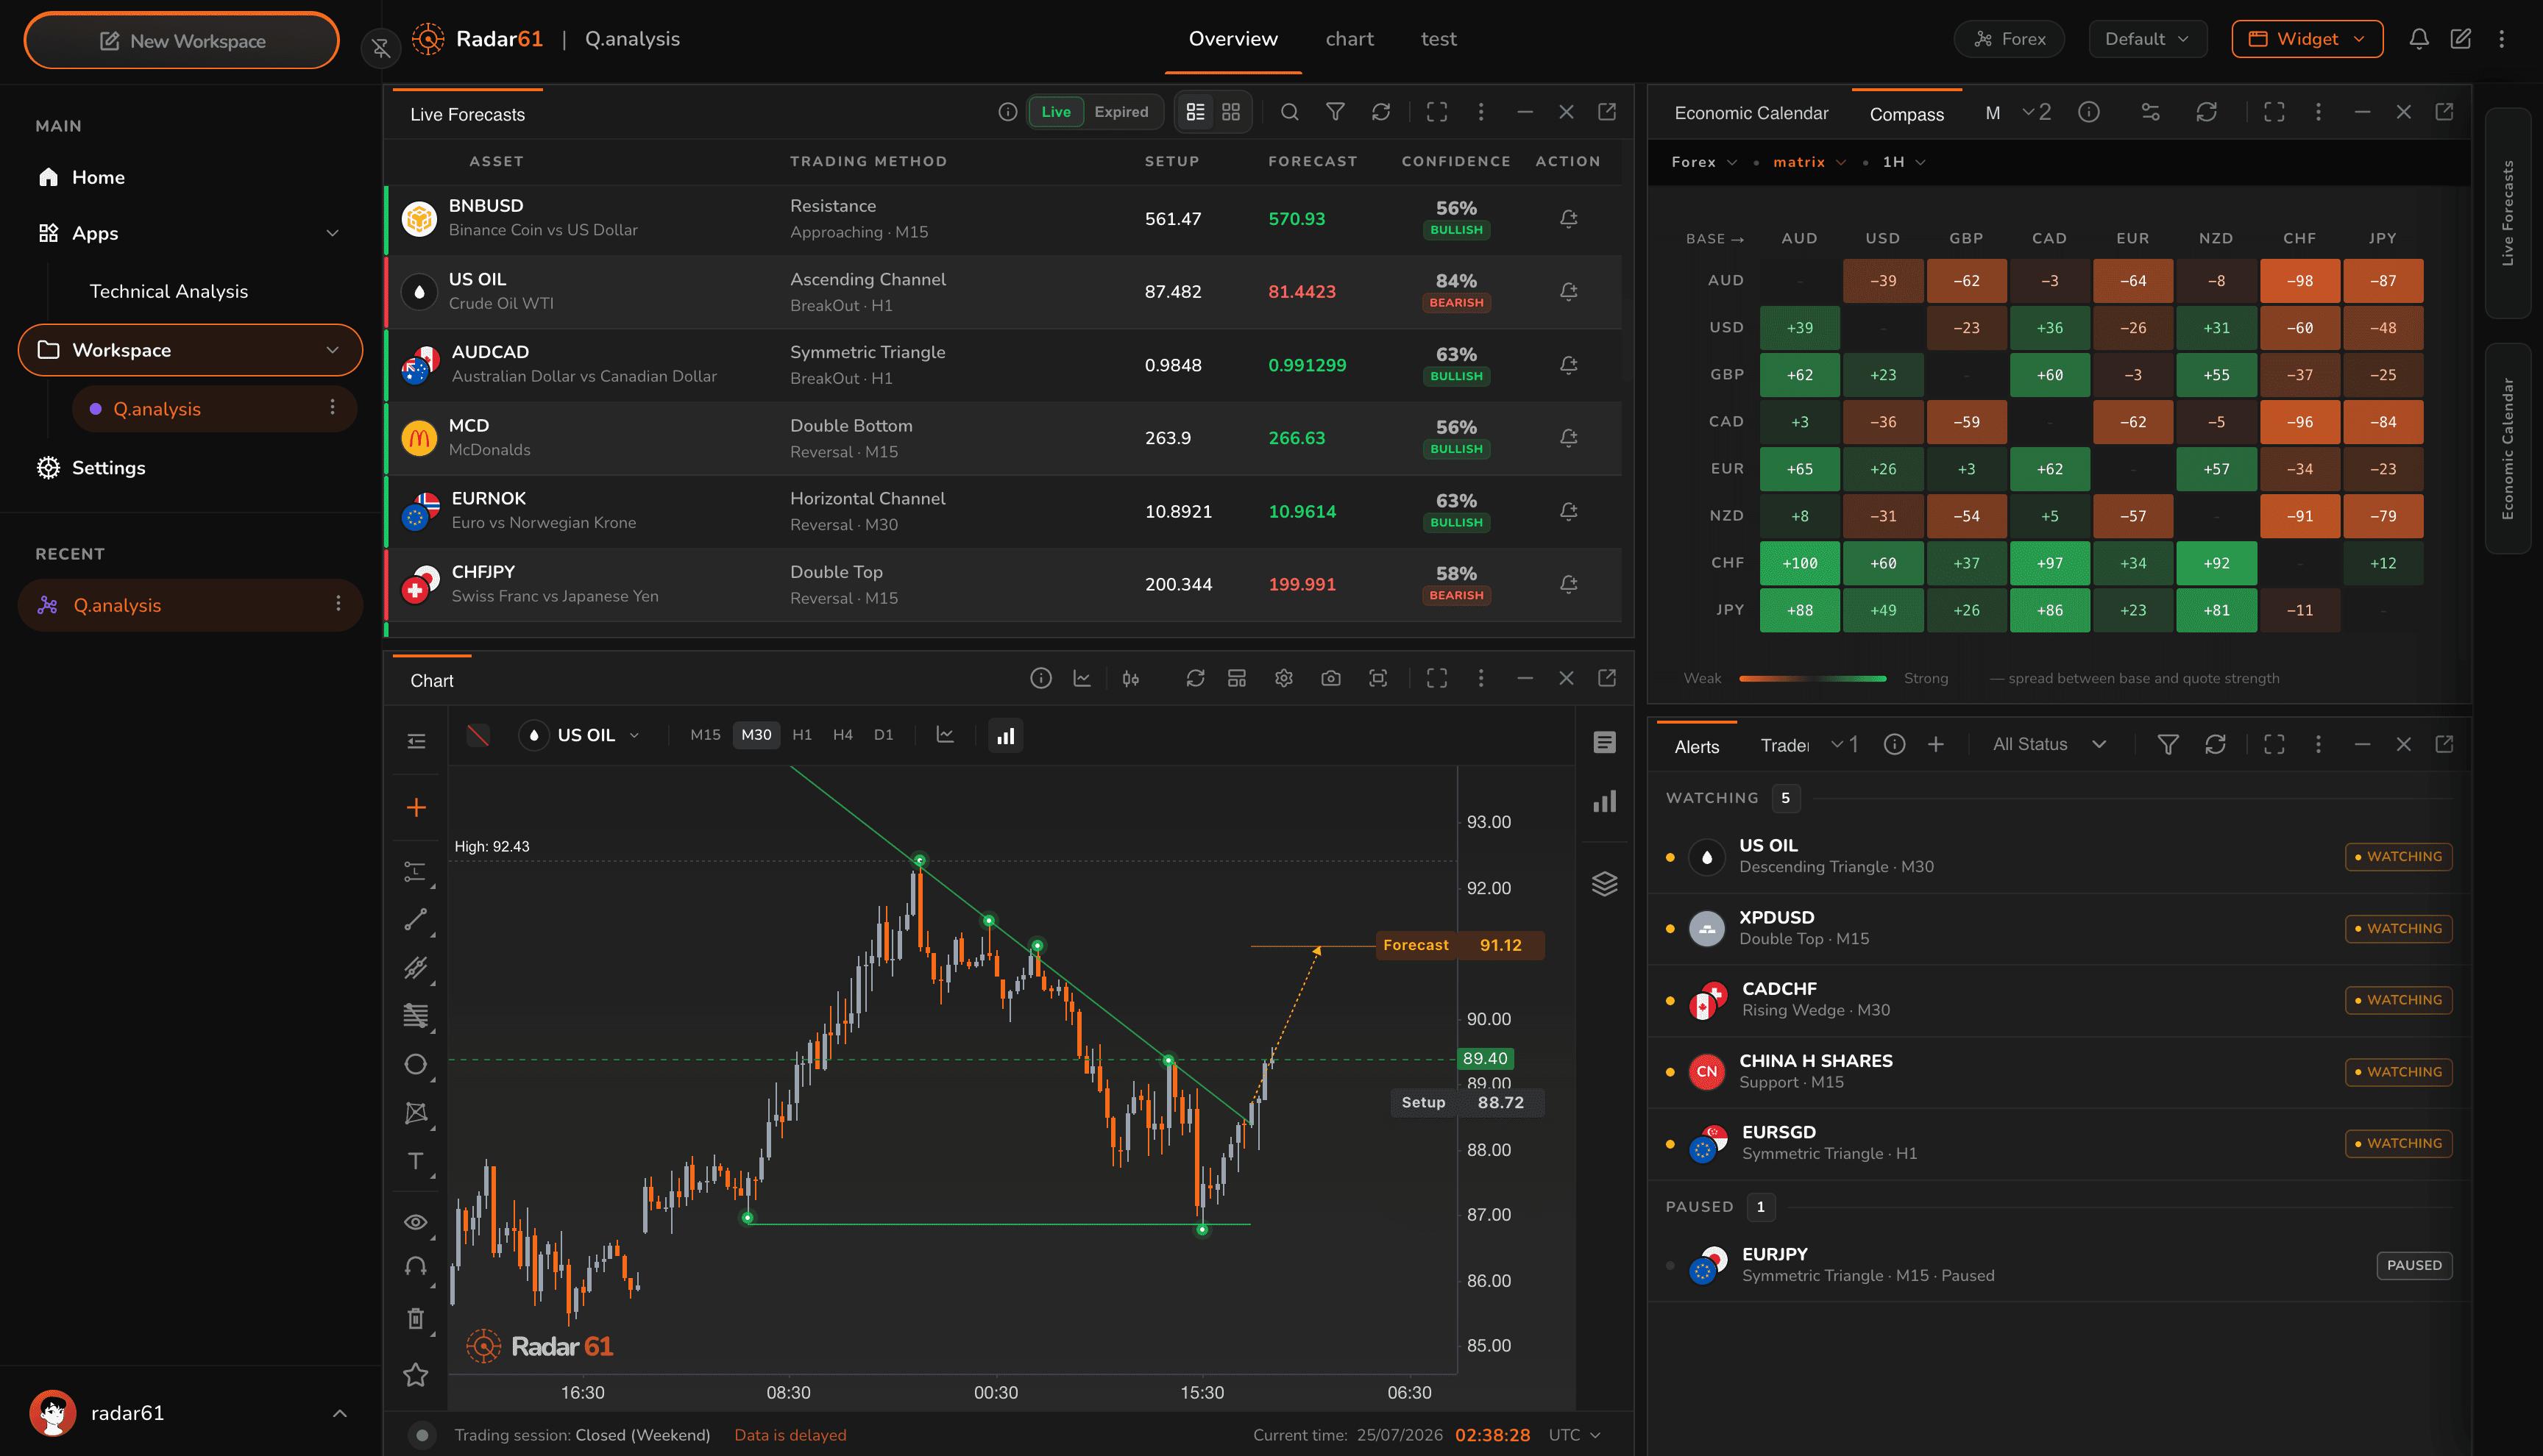2543x1456 pixels.
Task: Open the chart layers panel icon
Action: point(1605,884)
